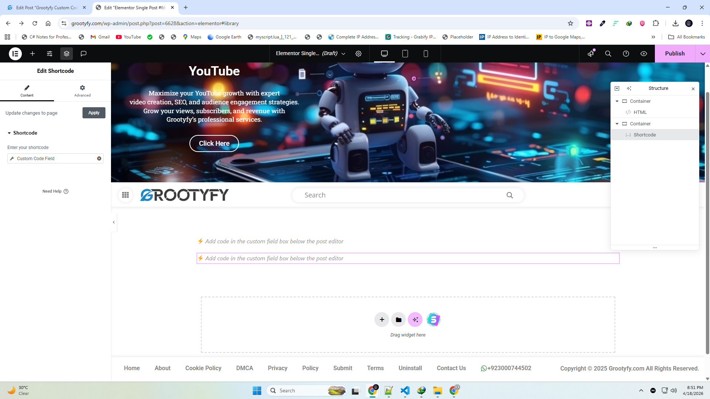The height and width of the screenshot is (399, 710).
Task: Open the Notes comment icon
Action: click(x=84, y=54)
